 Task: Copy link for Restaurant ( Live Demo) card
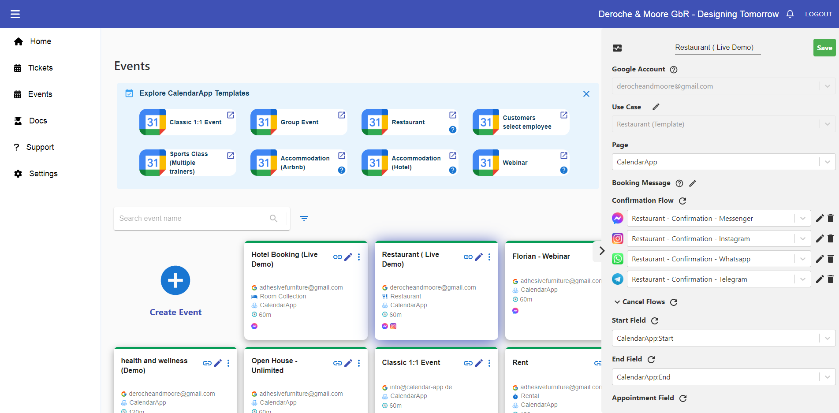pos(468,257)
